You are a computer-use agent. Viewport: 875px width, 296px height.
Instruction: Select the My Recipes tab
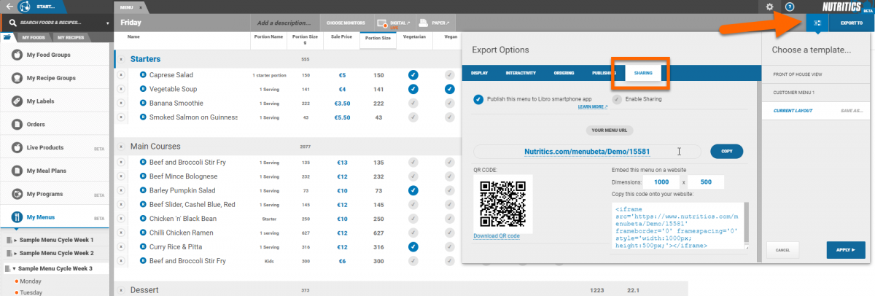tap(71, 36)
